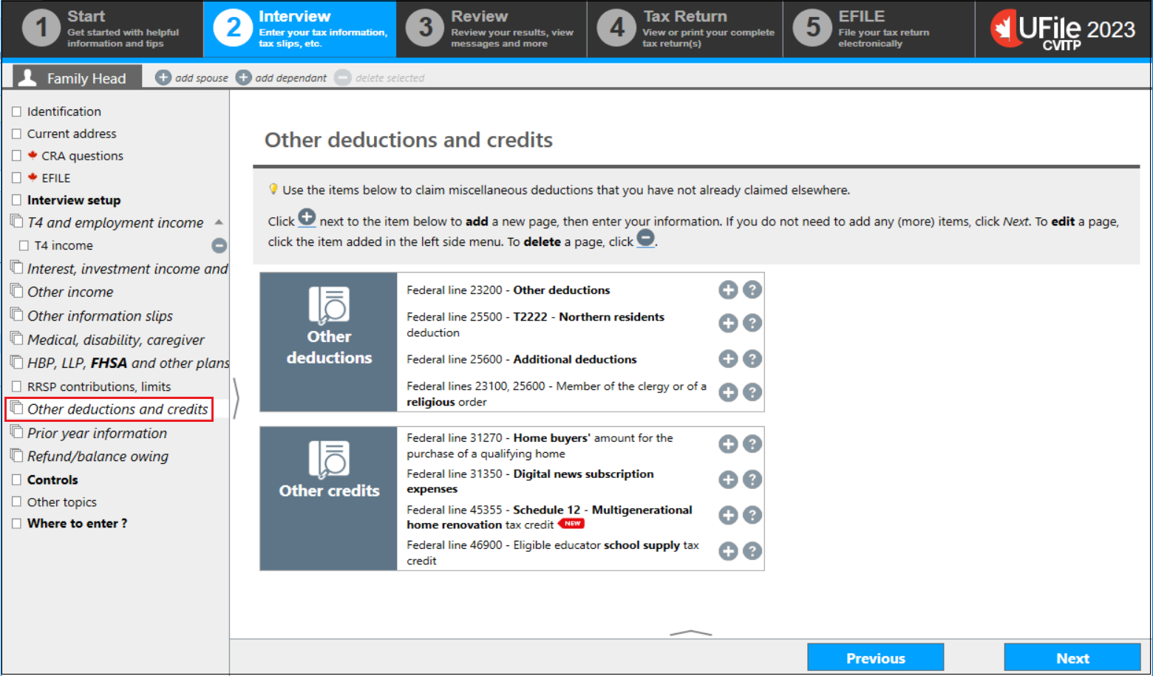
Task: Click the delete selected minus icon
Action: (343, 78)
